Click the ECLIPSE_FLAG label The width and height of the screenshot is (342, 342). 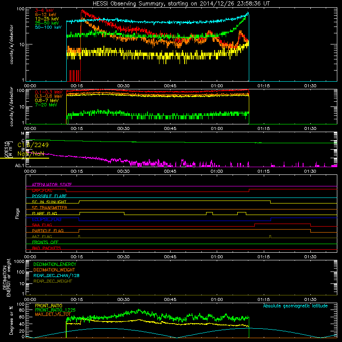(47, 219)
